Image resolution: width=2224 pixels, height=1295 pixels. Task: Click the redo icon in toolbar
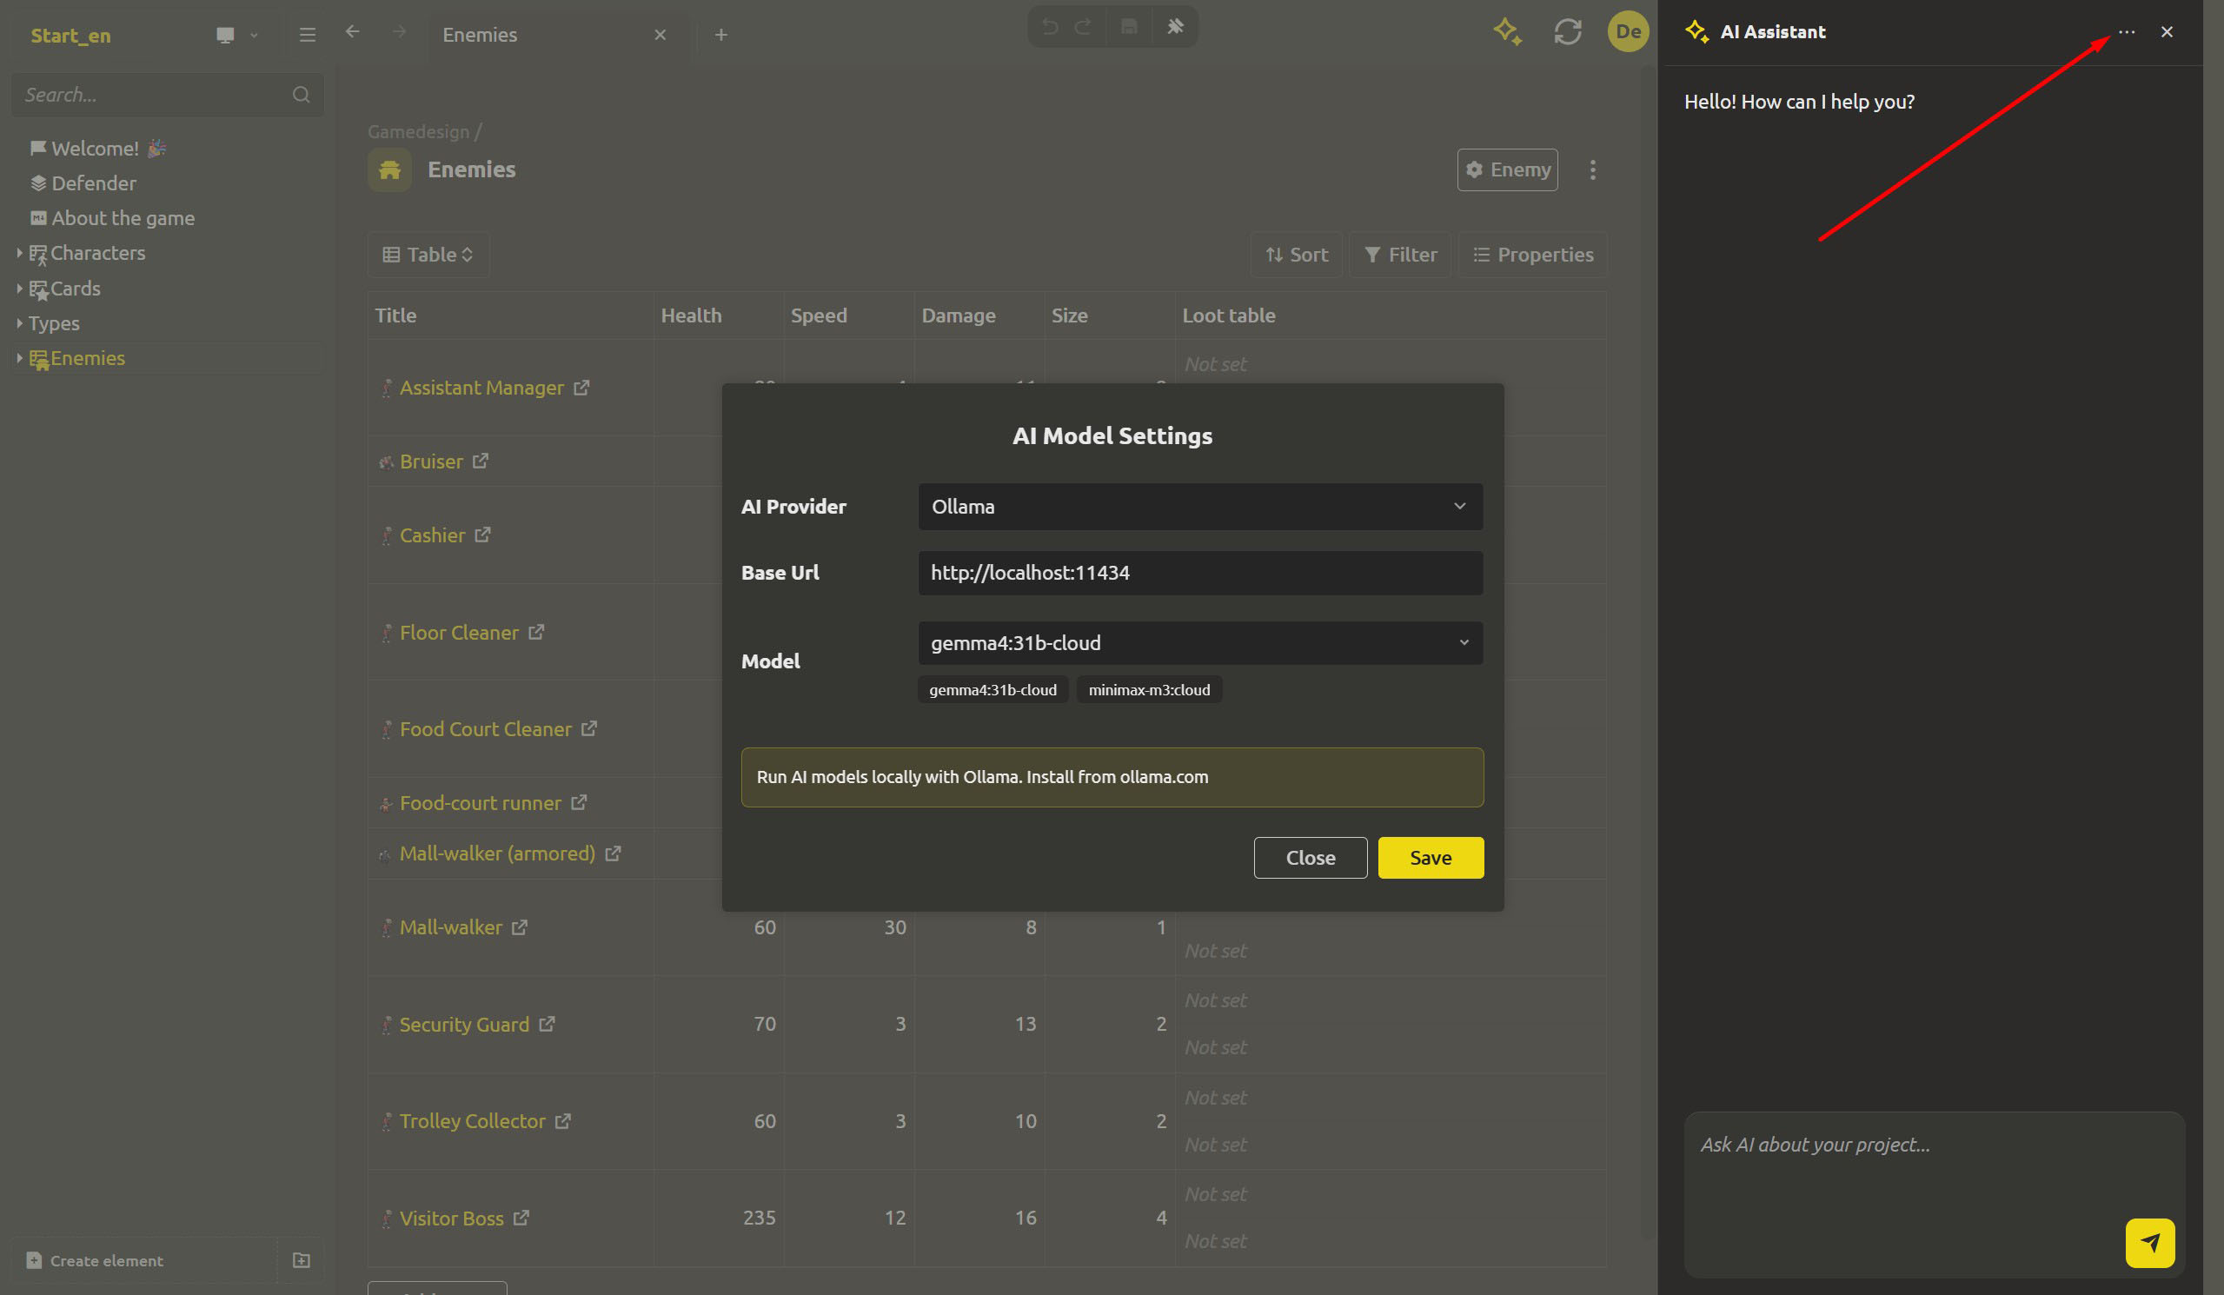pos(1083,26)
